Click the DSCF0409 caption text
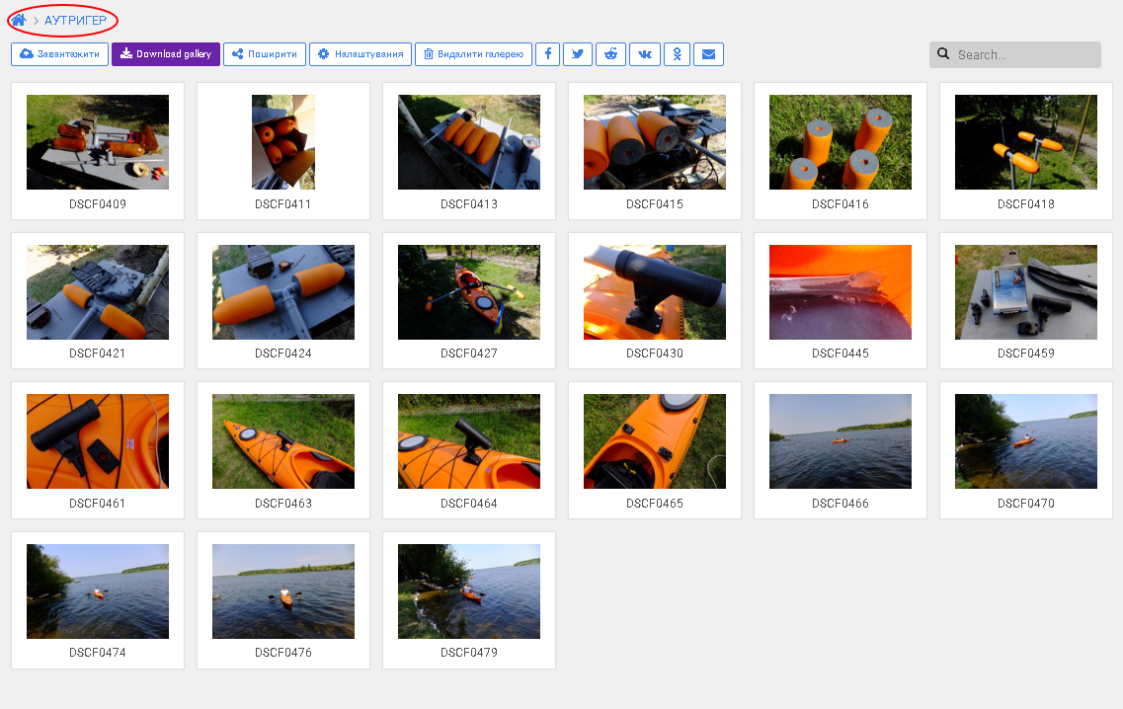This screenshot has width=1123, height=709. pos(98,204)
